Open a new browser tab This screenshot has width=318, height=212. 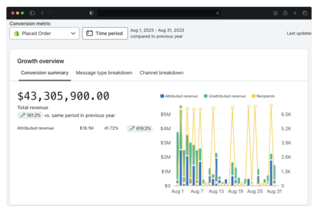click(295, 13)
